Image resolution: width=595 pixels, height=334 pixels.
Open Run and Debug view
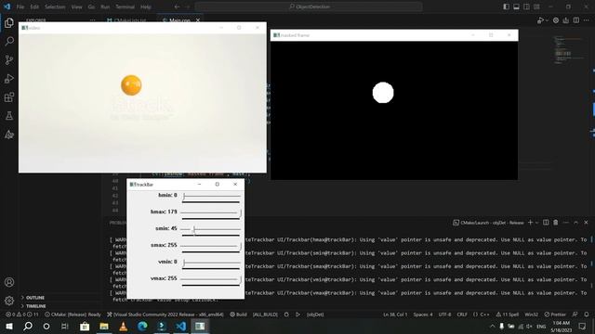[9, 78]
